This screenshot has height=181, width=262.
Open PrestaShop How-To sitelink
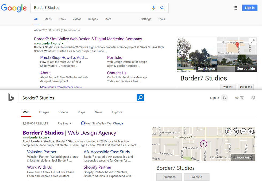(x=64, y=57)
